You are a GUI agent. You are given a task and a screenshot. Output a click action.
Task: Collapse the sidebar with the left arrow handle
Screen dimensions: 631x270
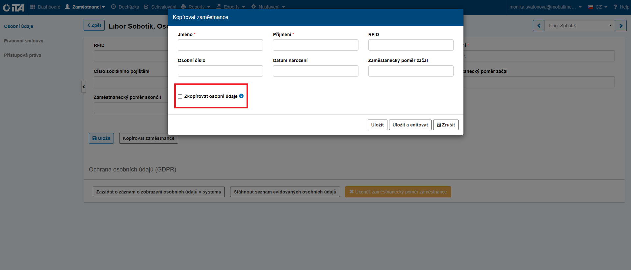pyautogui.click(x=84, y=87)
